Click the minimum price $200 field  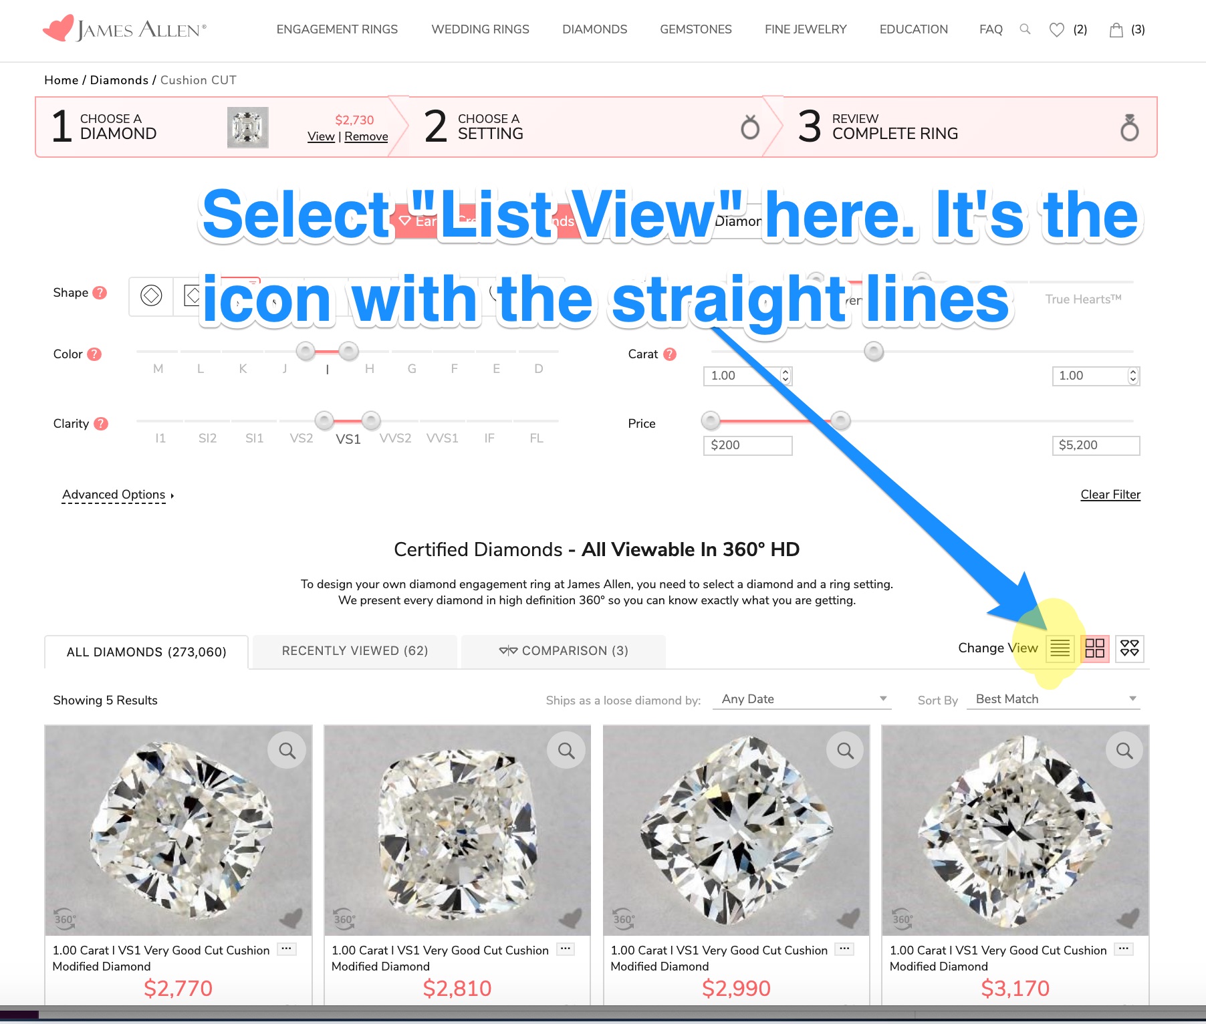pos(747,445)
